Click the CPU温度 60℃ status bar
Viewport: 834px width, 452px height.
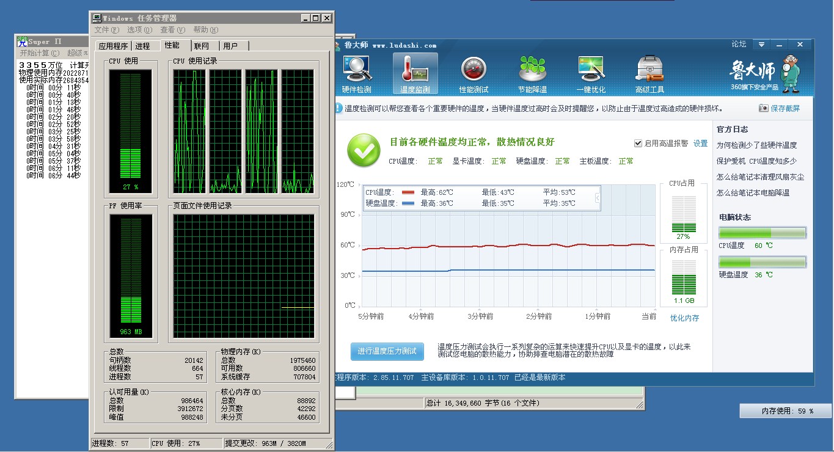[763, 233]
